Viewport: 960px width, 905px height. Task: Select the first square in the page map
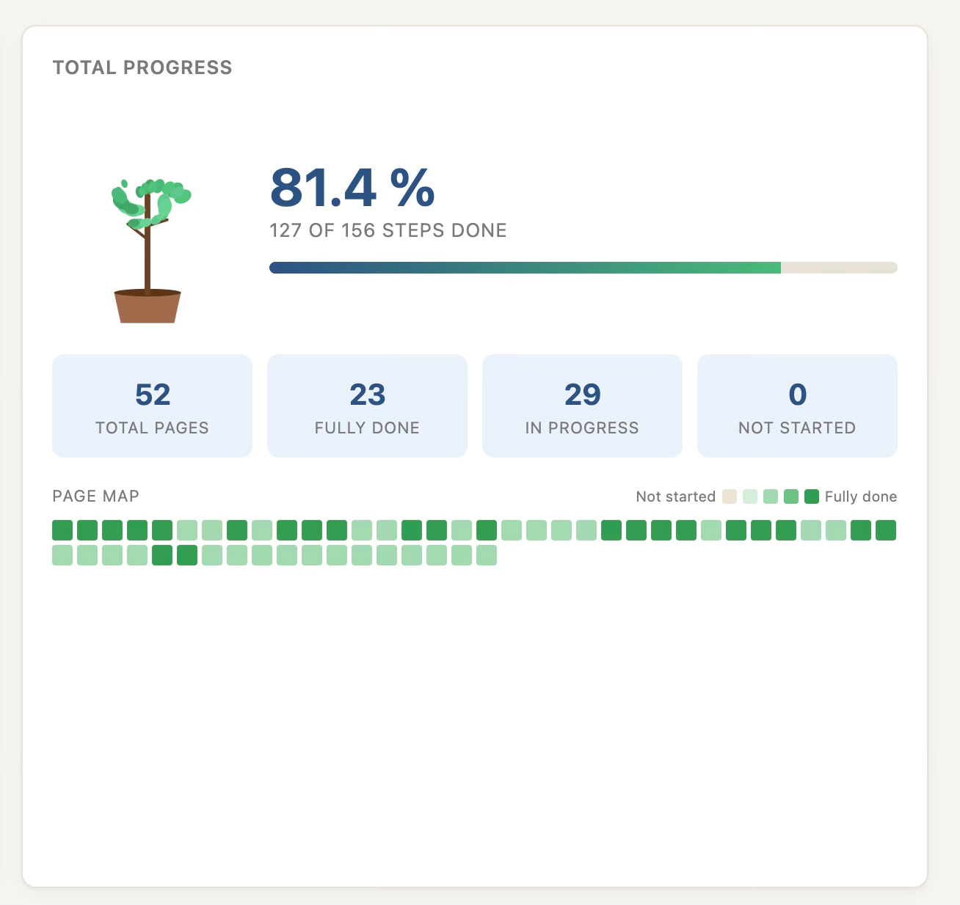[62, 530]
